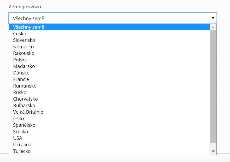Select the highlighted Všechny země option
This screenshot has height=162, width=230.
tap(110, 27)
